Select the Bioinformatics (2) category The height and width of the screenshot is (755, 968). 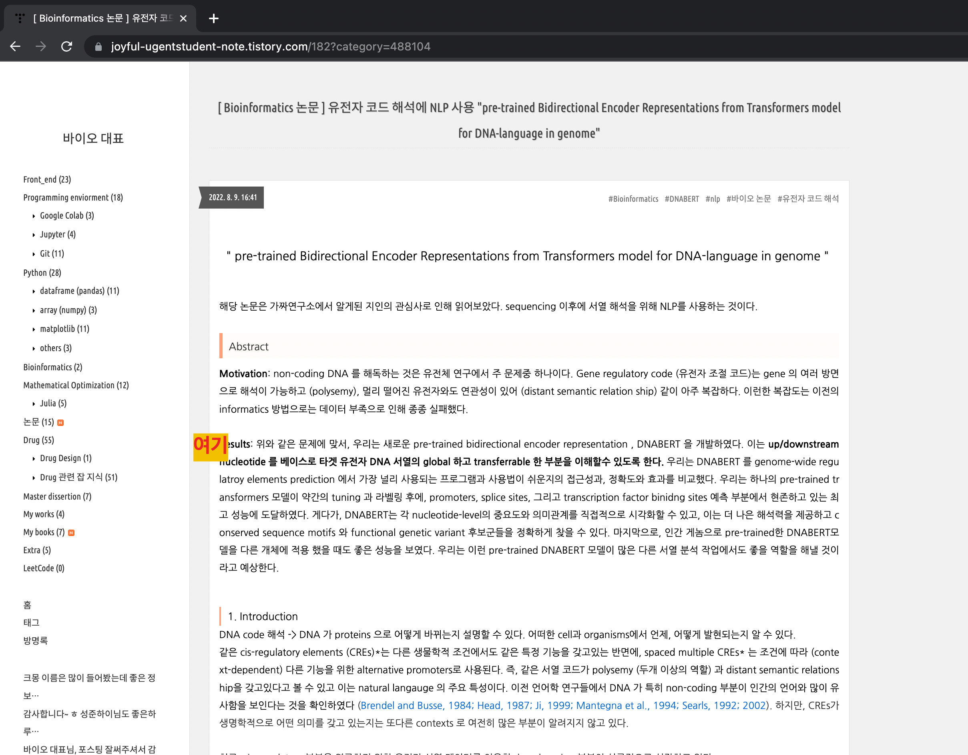(53, 367)
